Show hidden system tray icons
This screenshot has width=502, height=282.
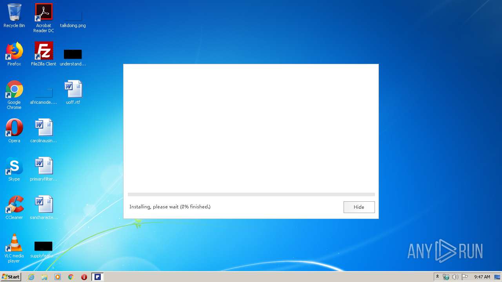point(437,277)
